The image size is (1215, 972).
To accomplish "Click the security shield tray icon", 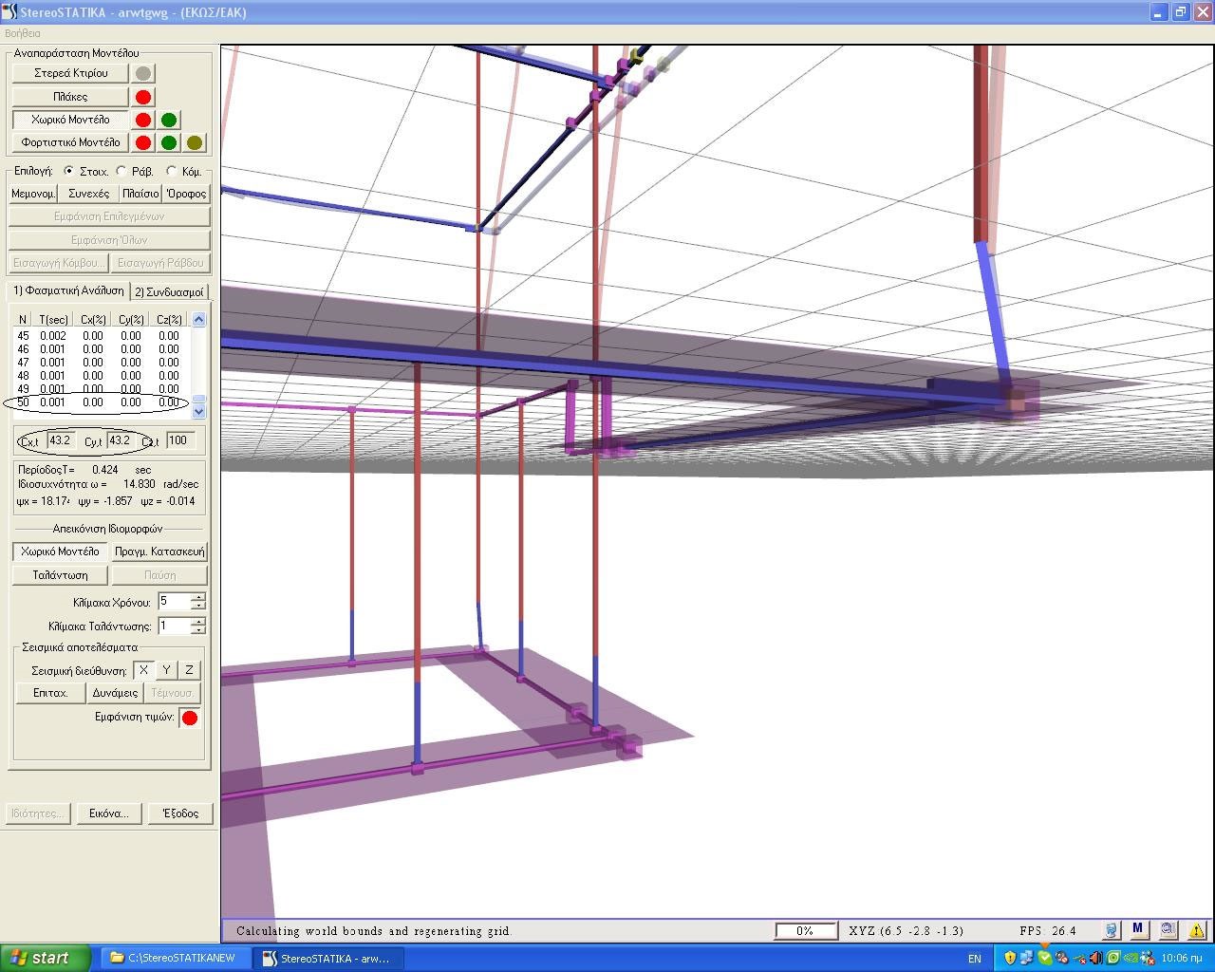I will pos(1010,958).
